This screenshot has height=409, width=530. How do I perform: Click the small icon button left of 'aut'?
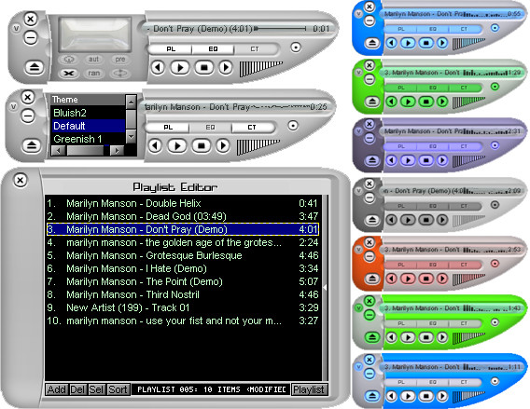69,60
